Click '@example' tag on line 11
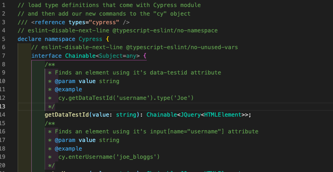 [68, 89]
